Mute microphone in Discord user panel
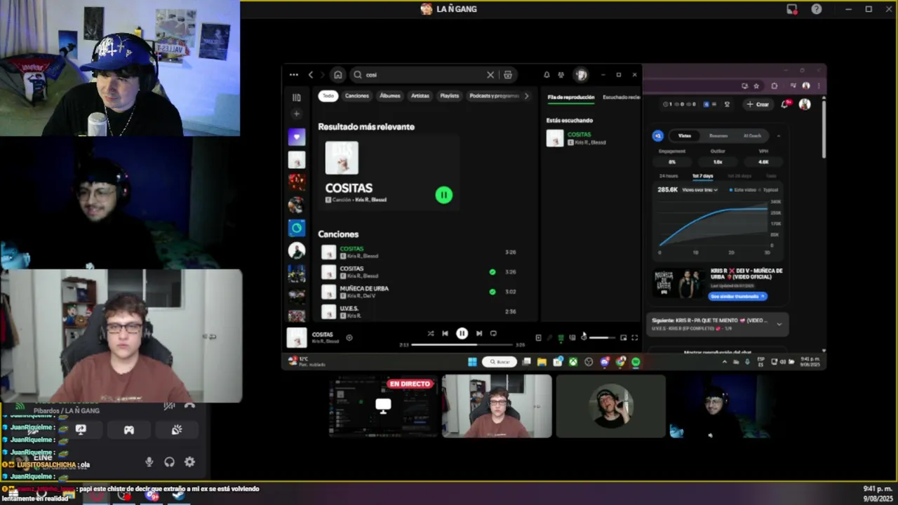Viewport: 898px width, 505px height. pos(149,462)
